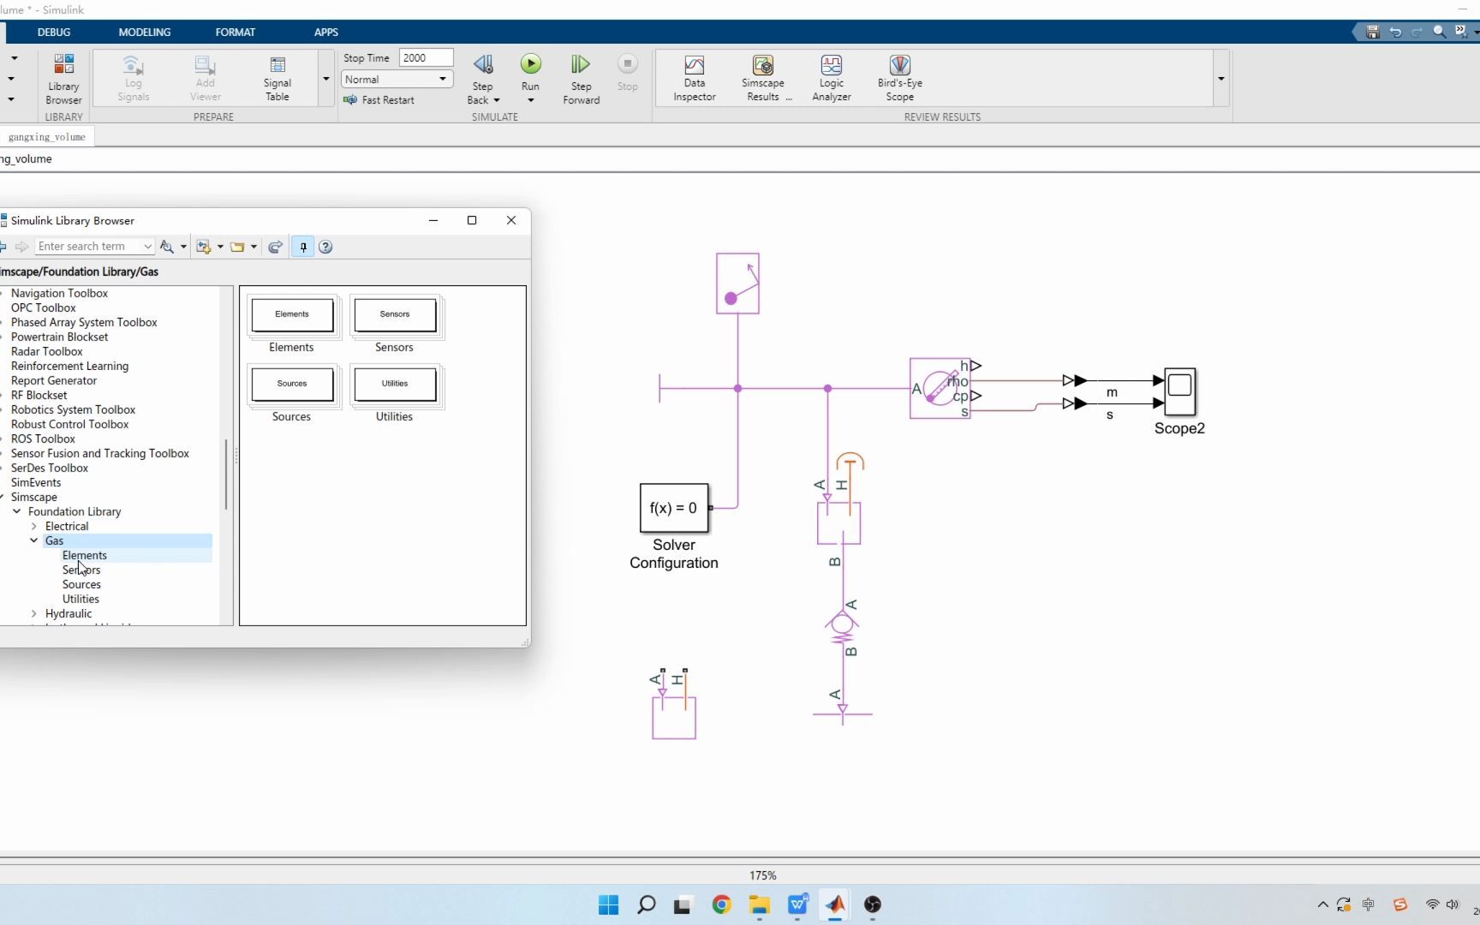Open the Data Inspector
This screenshot has width=1480, height=925.
(694, 78)
